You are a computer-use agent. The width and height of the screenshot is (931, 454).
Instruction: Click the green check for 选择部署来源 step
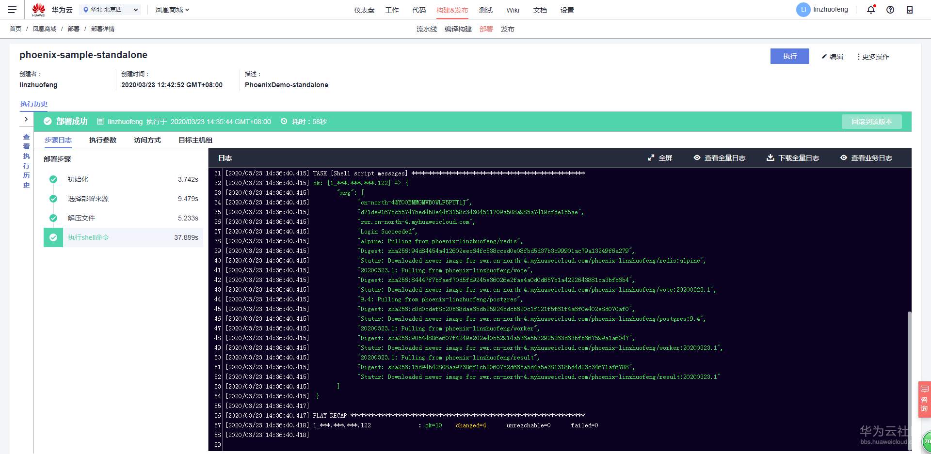point(53,199)
